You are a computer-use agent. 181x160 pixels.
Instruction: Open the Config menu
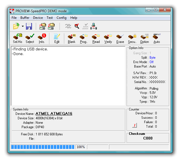[x=62, y=18]
